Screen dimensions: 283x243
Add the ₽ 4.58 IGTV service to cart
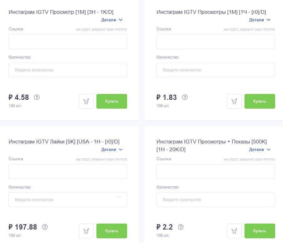[x=86, y=101]
